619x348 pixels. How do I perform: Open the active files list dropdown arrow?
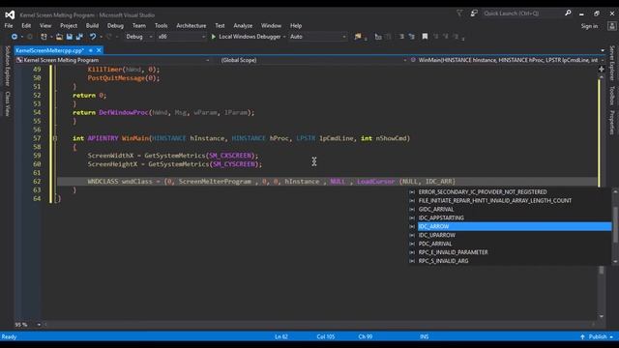[x=603, y=50]
